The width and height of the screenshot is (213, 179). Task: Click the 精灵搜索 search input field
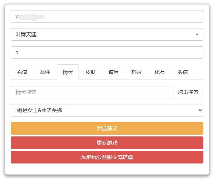point(92,92)
